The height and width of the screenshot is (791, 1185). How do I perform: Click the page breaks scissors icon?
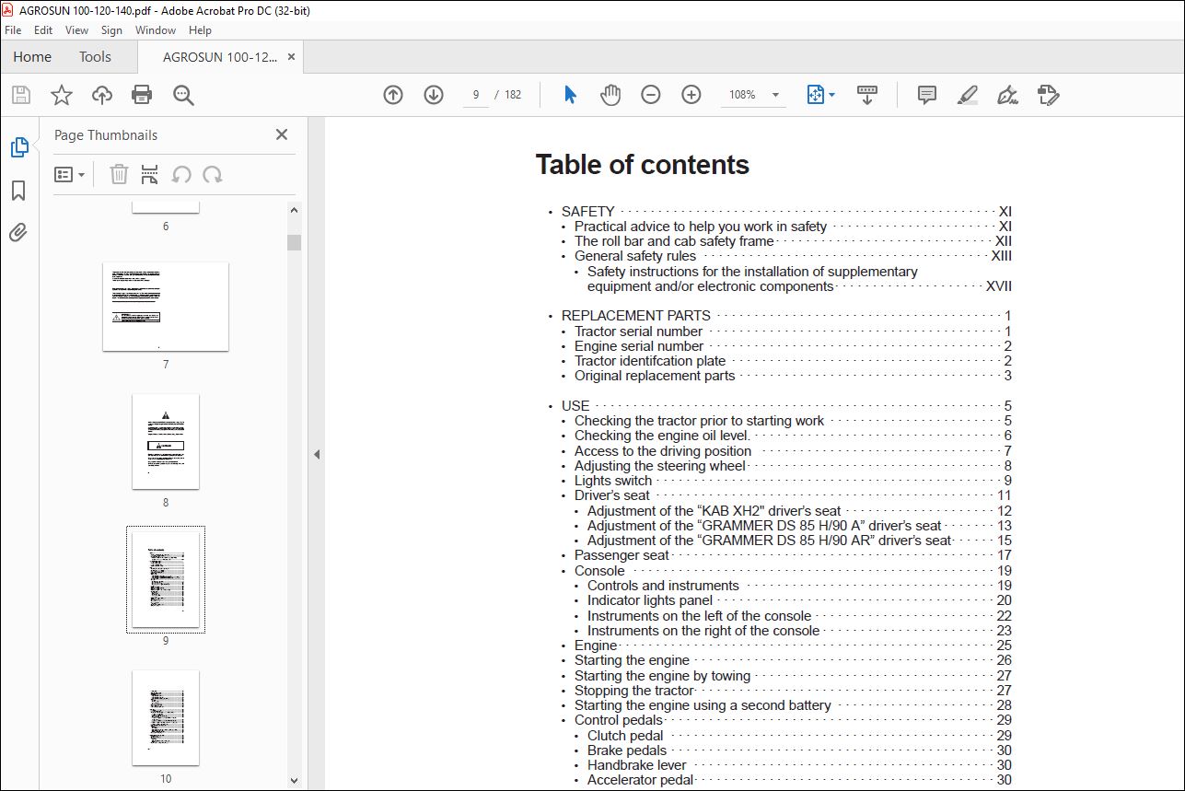[150, 174]
